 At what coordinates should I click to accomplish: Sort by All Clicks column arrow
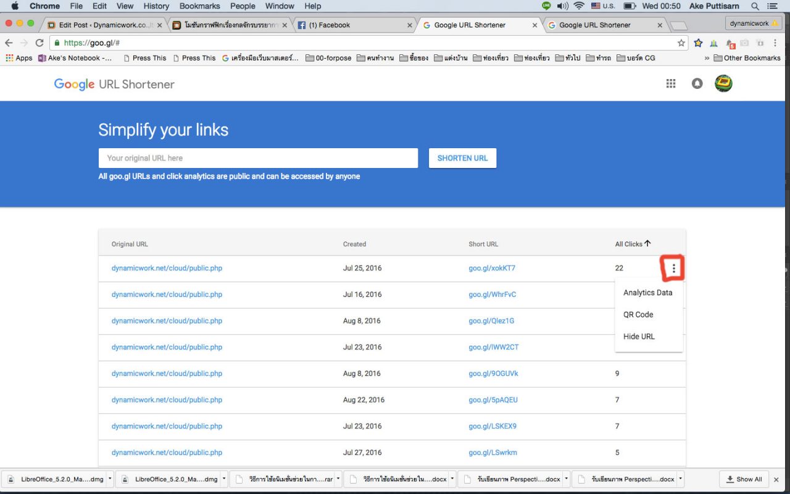click(x=647, y=243)
